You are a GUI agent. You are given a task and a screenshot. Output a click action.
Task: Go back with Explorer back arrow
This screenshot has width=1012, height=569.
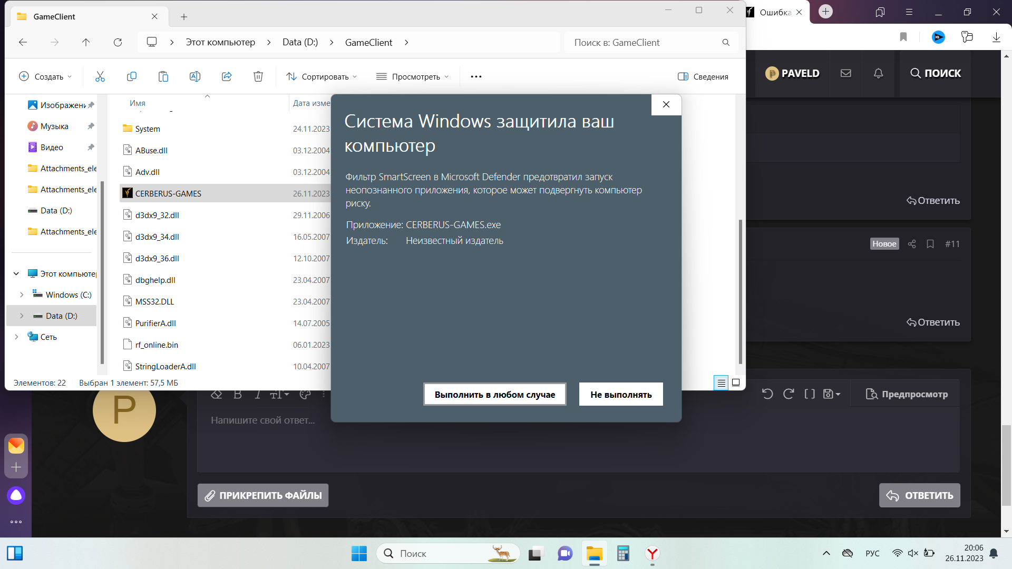pos(23,42)
